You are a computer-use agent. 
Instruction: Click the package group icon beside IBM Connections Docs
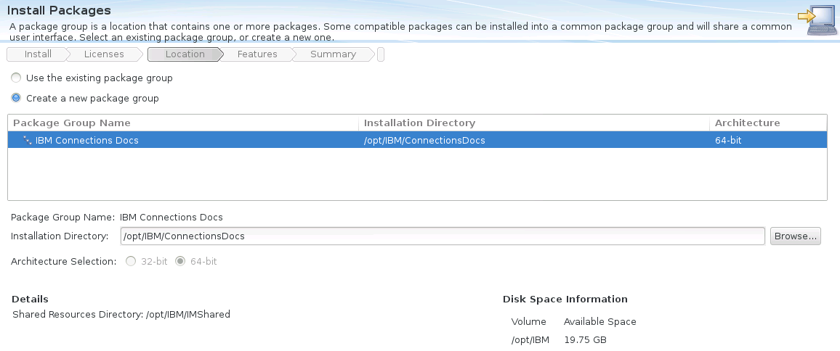(28, 140)
